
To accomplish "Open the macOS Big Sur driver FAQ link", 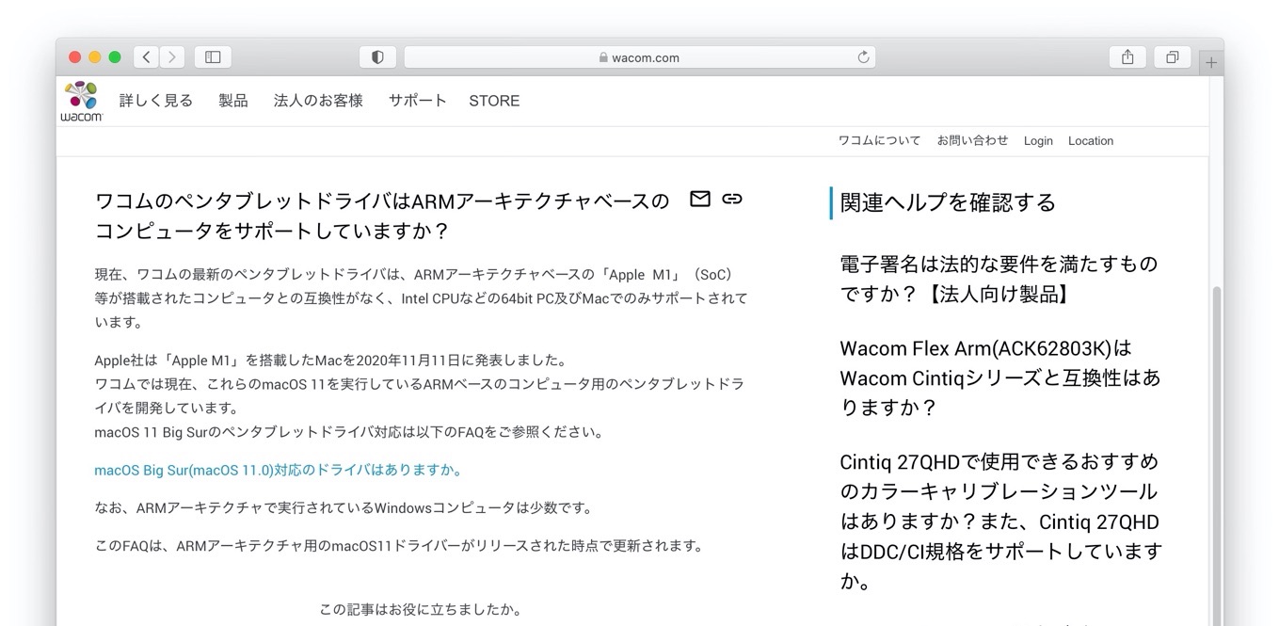I will point(278,469).
